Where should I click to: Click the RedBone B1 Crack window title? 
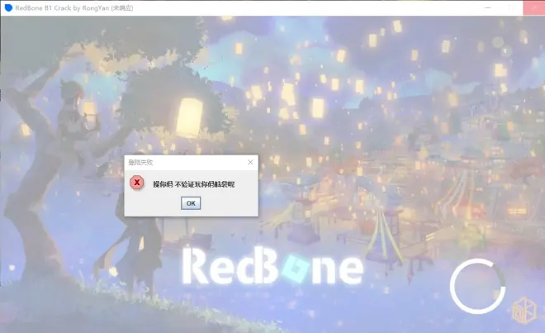pyautogui.click(x=74, y=7)
